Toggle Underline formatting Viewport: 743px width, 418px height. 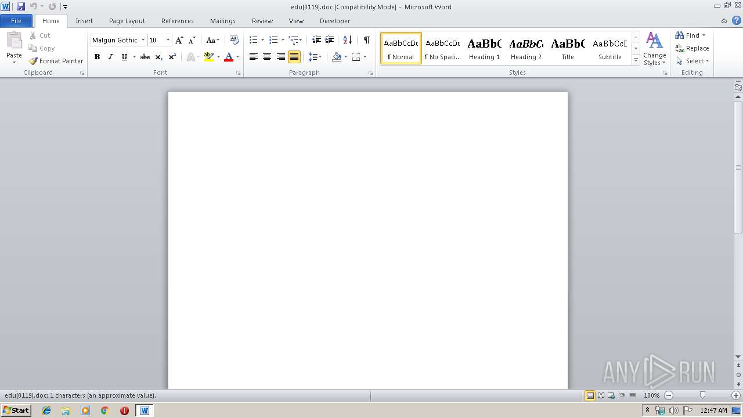[124, 57]
